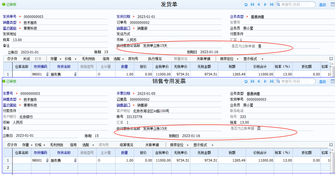Click search magnifier in 发货单 search box
The height and width of the screenshot is (175, 335).
(278, 4)
